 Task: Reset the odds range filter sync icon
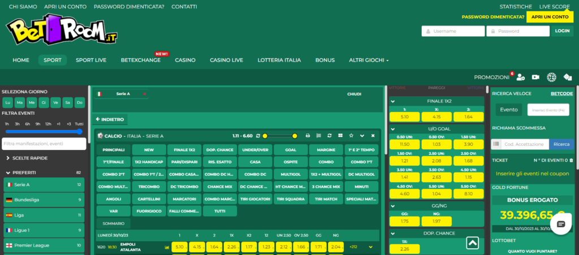tap(258, 136)
